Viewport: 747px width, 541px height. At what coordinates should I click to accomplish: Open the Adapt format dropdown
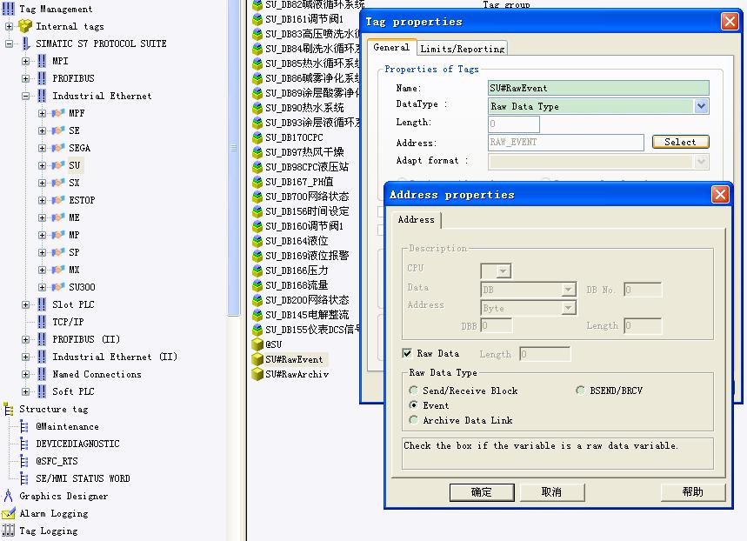[701, 162]
